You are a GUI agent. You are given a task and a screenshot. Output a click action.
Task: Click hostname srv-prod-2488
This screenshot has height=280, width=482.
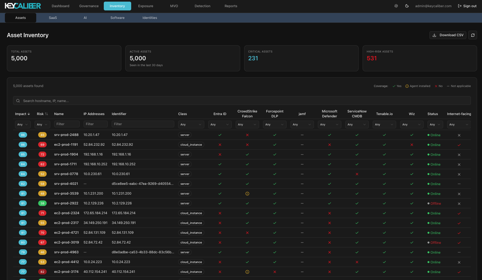(x=66, y=135)
